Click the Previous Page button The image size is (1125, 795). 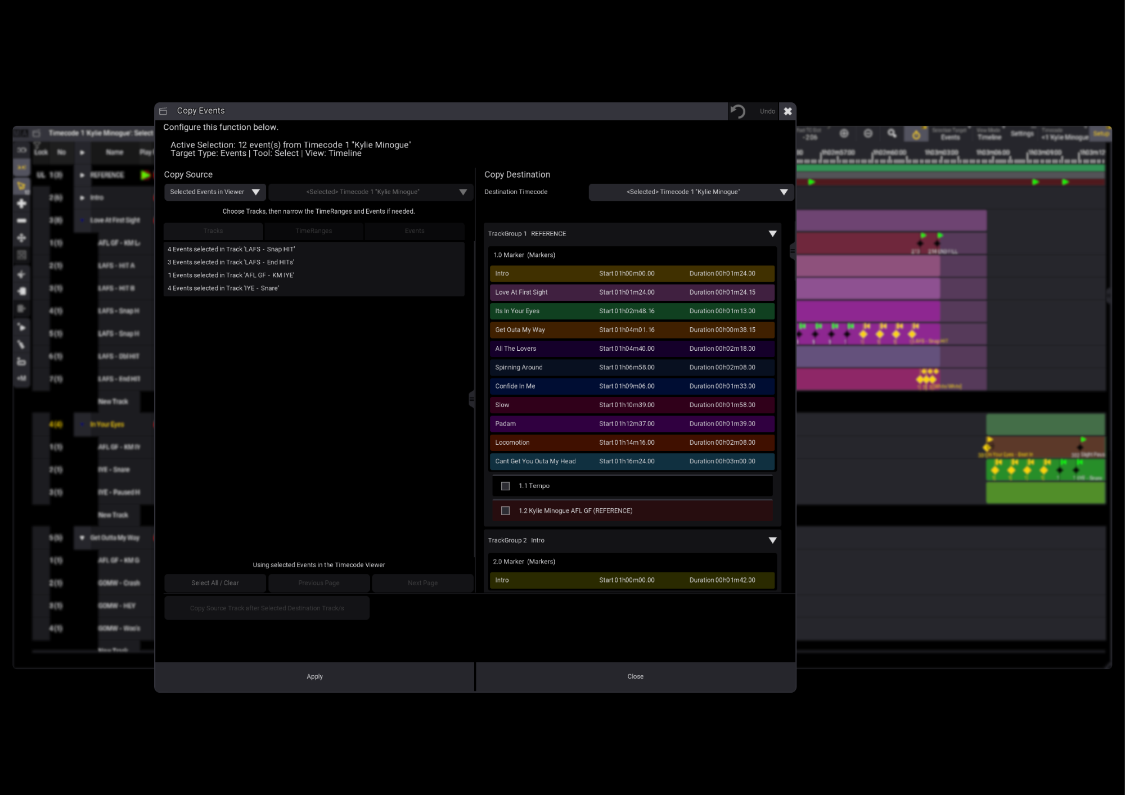tap(319, 583)
